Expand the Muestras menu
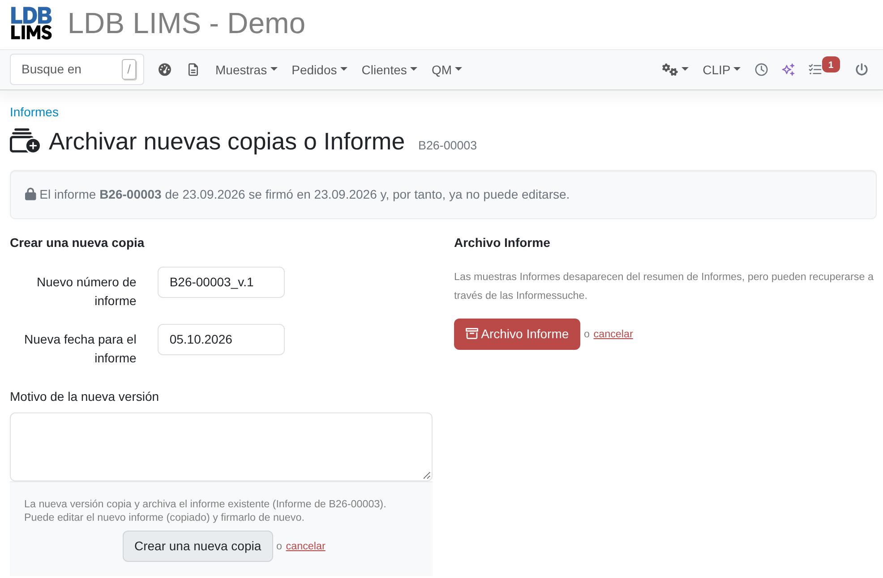Image resolution: width=883 pixels, height=578 pixels. 246,70
